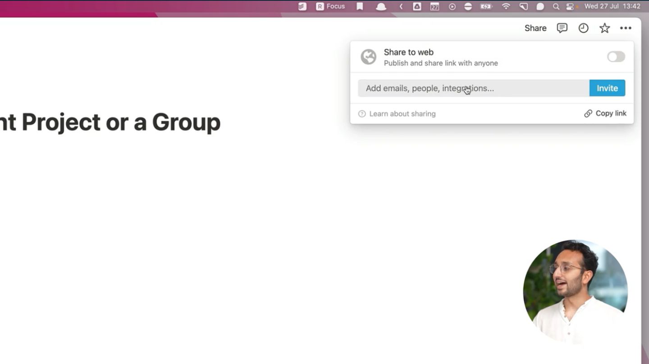Screen dimensions: 649x364
Task: Click the globe icon beside Share to web
Action: [x=368, y=57]
